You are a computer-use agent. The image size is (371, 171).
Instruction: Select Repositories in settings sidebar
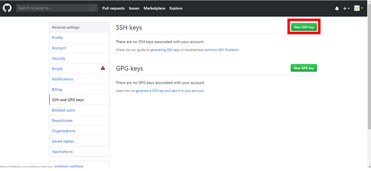click(x=79, y=120)
